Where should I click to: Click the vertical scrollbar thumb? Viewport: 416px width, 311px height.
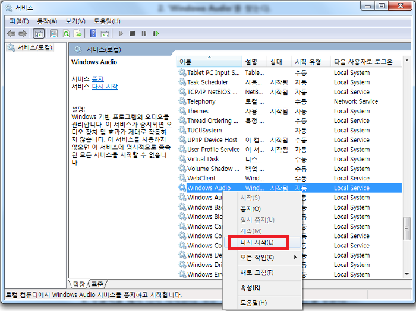pos(406,229)
